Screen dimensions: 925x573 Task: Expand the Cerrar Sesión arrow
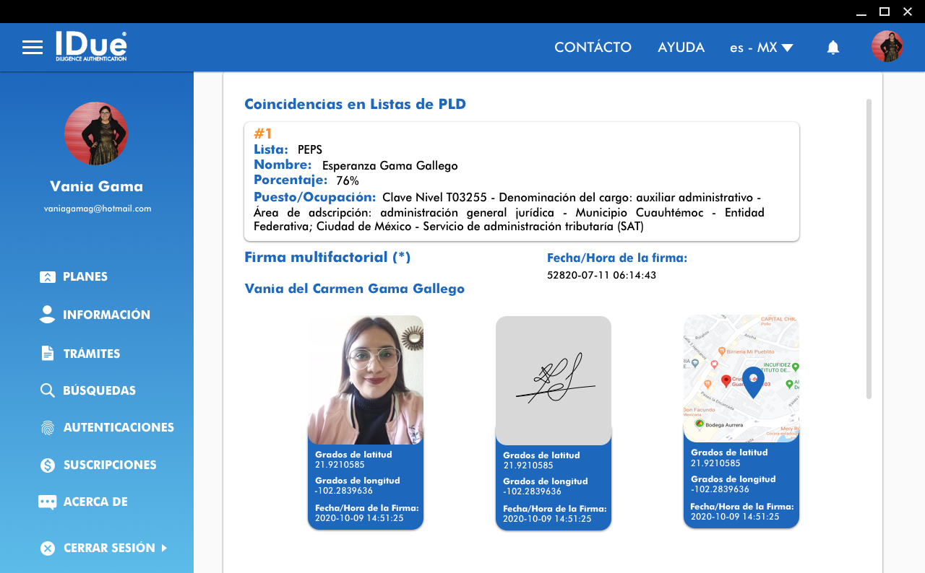[164, 548]
